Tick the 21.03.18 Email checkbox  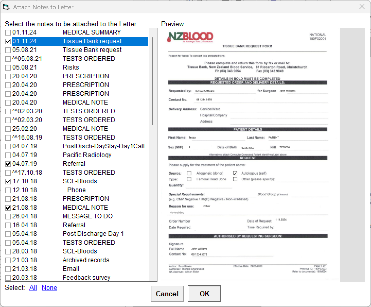tap(8, 269)
